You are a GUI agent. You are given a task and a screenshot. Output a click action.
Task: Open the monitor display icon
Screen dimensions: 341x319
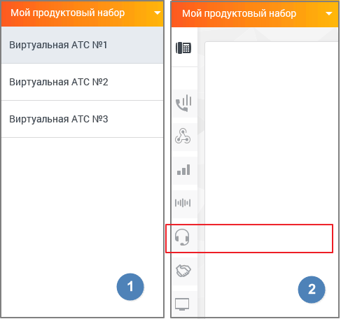click(x=182, y=304)
